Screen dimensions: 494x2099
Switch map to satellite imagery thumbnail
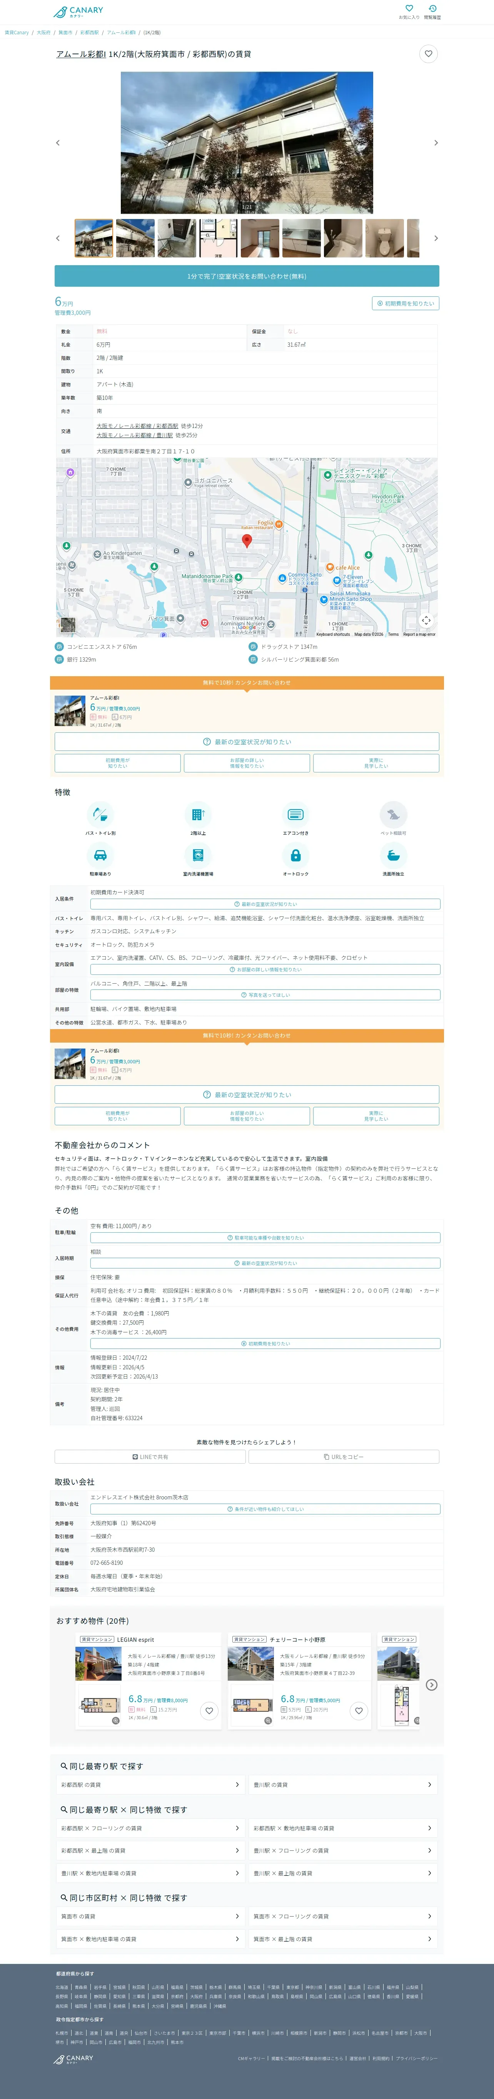[x=68, y=625]
